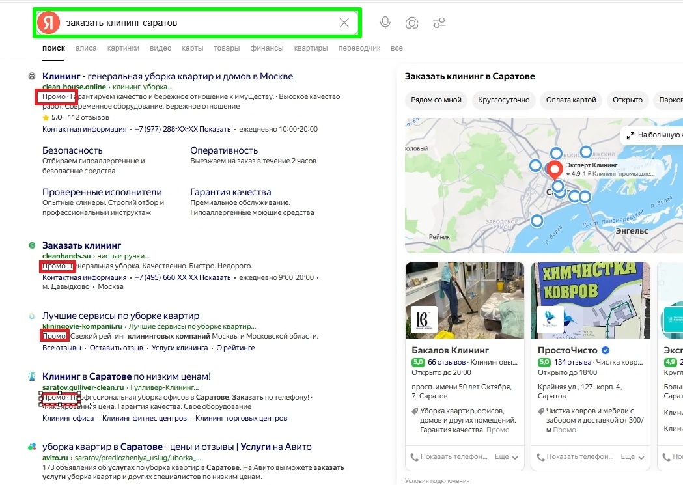The width and height of the screenshot is (683, 485).
Task: Open Условия подключения link below cards
Action: (437, 481)
